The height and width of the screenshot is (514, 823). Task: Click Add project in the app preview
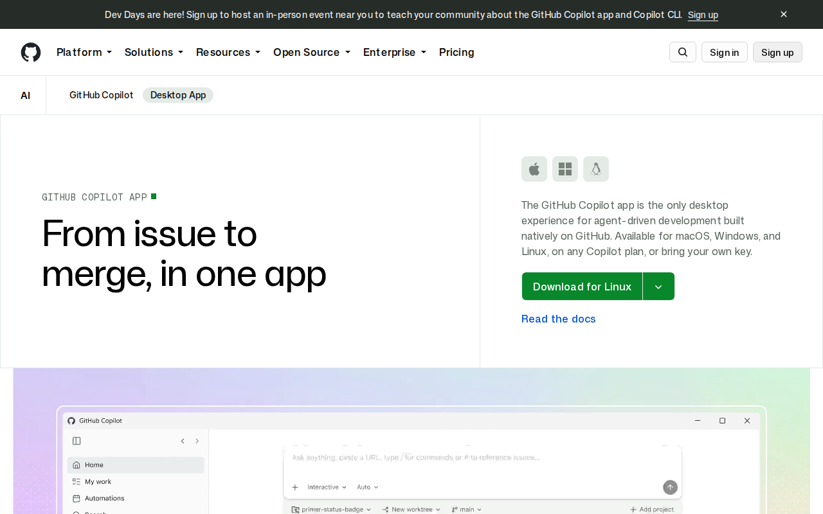point(652,510)
